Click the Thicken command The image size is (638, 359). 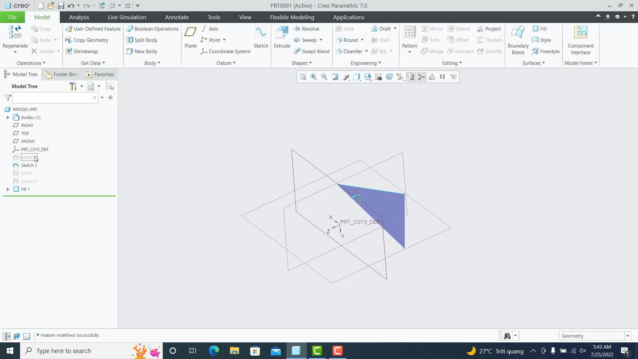click(489, 40)
